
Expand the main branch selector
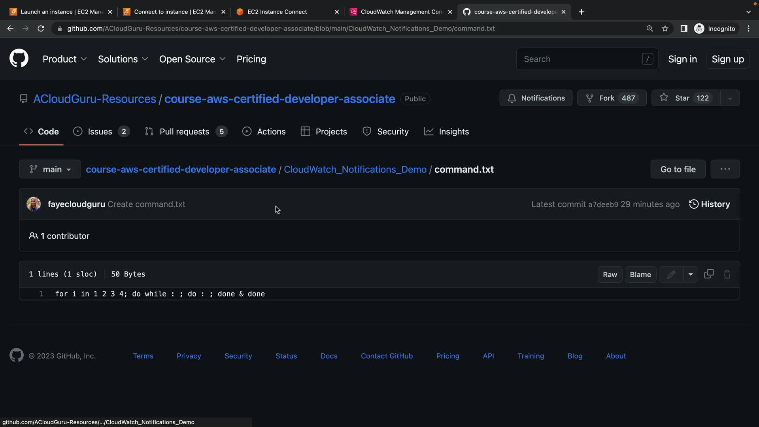(50, 169)
